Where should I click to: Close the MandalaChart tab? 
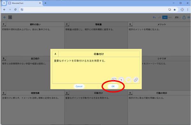click(40, 3)
